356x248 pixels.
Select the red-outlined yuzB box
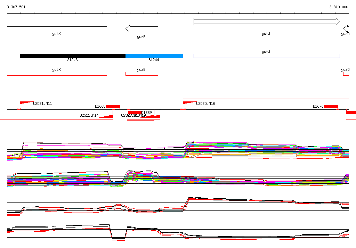click(142, 74)
